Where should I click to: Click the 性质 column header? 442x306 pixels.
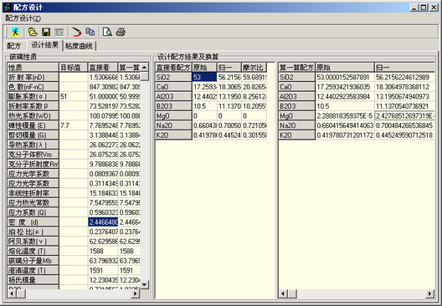click(x=33, y=67)
